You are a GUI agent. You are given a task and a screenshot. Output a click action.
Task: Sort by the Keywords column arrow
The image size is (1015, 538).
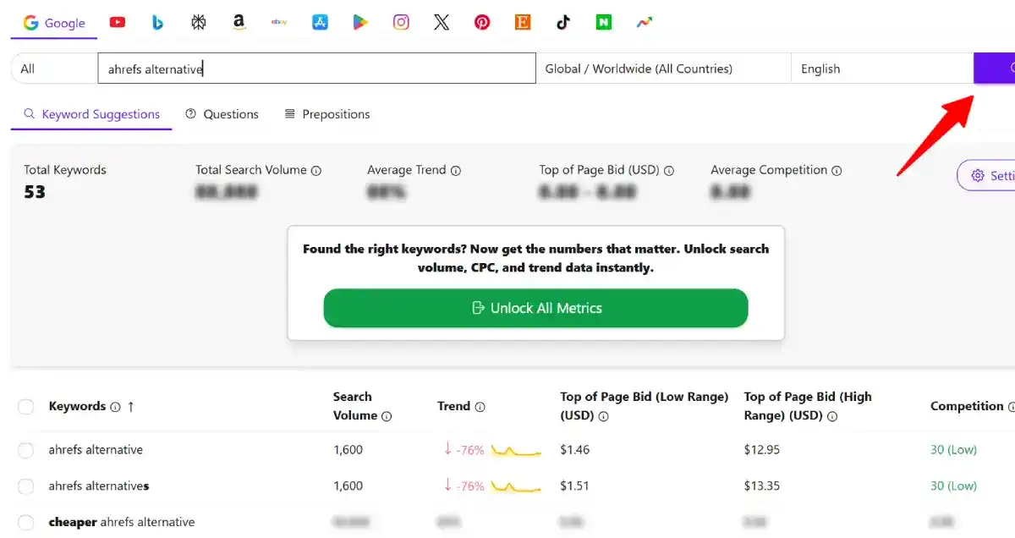pos(131,407)
